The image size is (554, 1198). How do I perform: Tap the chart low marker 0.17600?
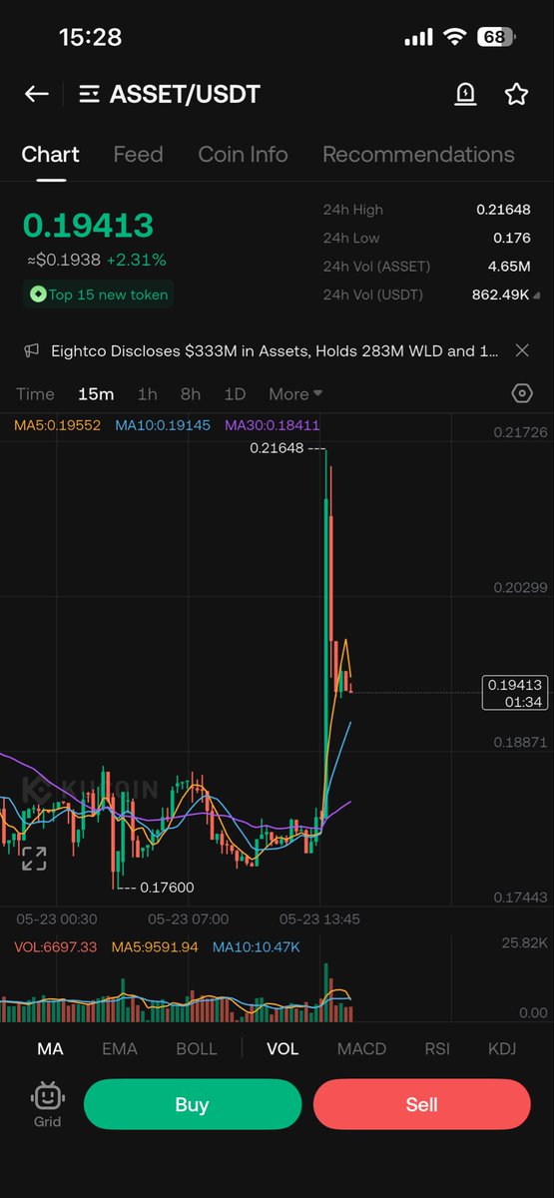(167, 887)
